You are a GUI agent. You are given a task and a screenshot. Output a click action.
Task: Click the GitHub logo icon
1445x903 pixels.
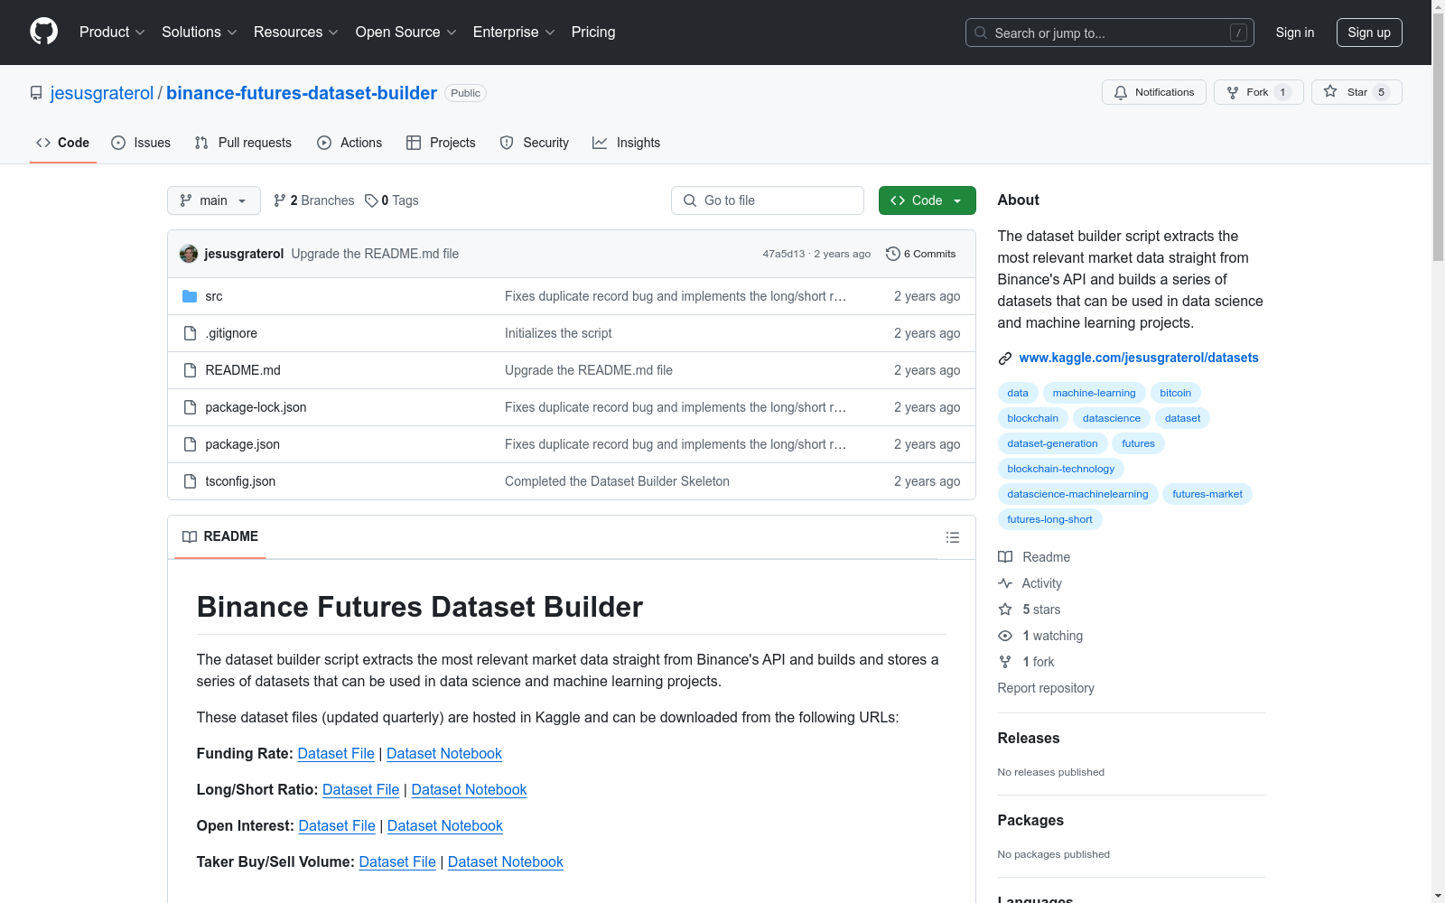[x=43, y=32]
